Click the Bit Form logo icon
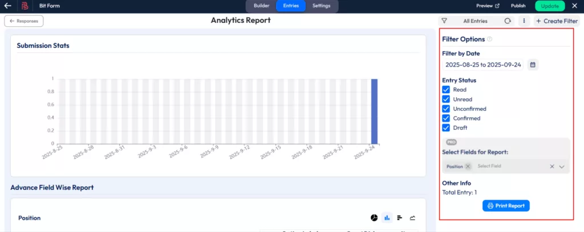This screenshot has height=232, width=584. (25, 6)
